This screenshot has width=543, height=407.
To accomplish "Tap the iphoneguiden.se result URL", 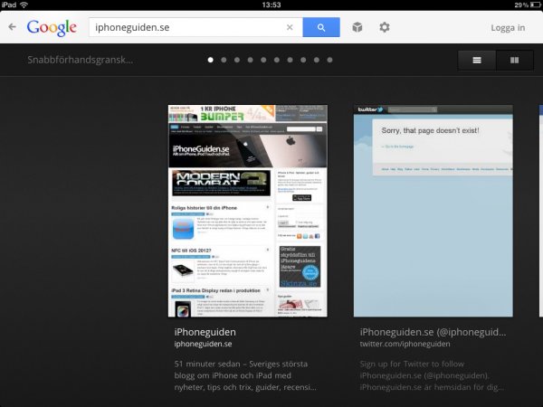I will coord(203,344).
